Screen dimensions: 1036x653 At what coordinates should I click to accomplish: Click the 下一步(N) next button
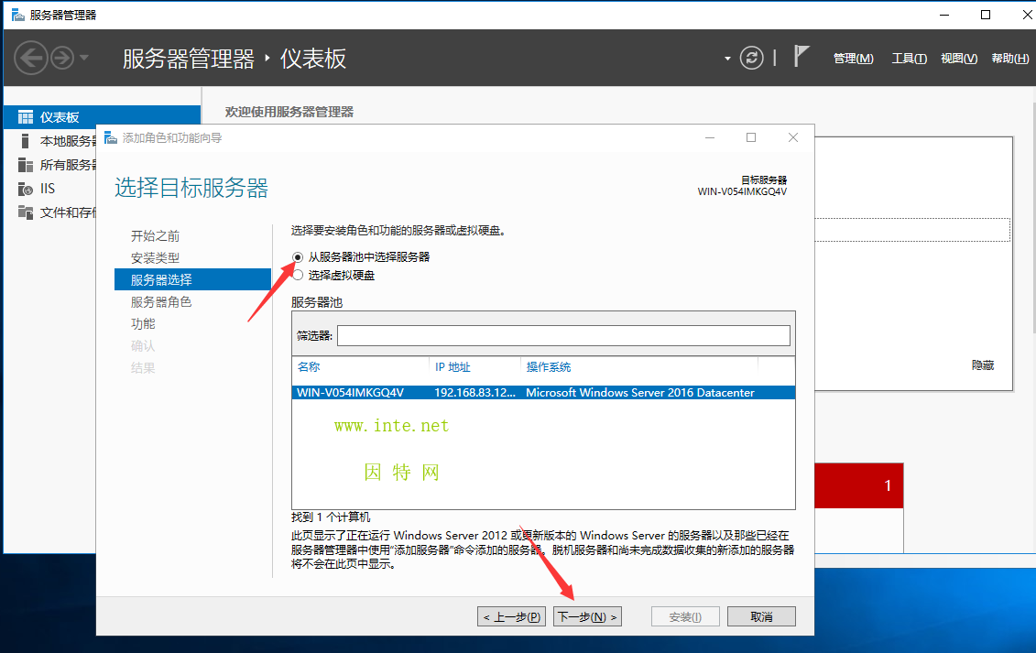pos(587,616)
